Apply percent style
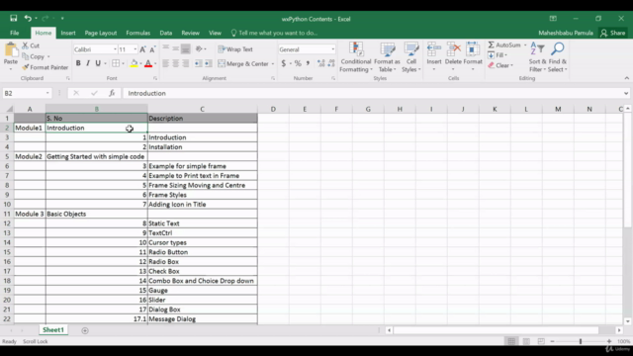This screenshot has height=356, width=633. (298, 63)
